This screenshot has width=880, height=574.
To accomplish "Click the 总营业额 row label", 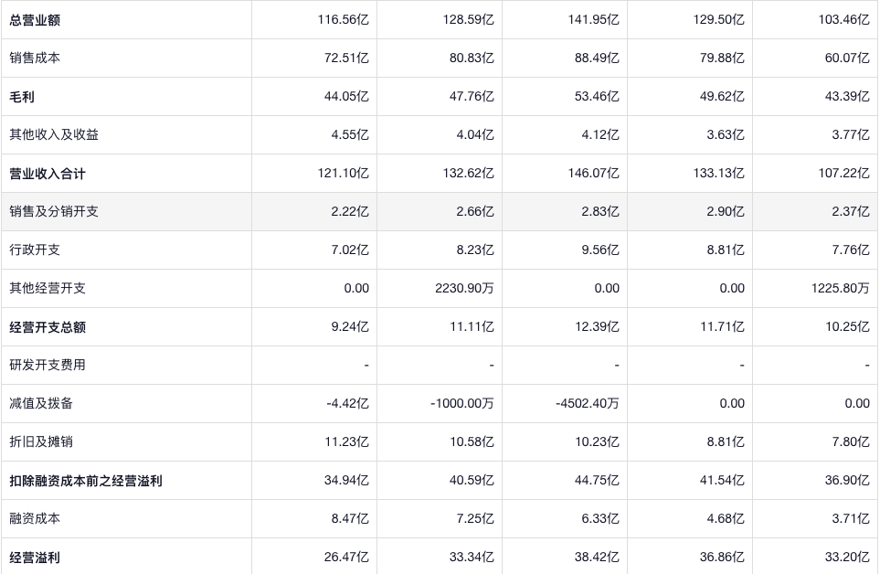I will [36, 19].
